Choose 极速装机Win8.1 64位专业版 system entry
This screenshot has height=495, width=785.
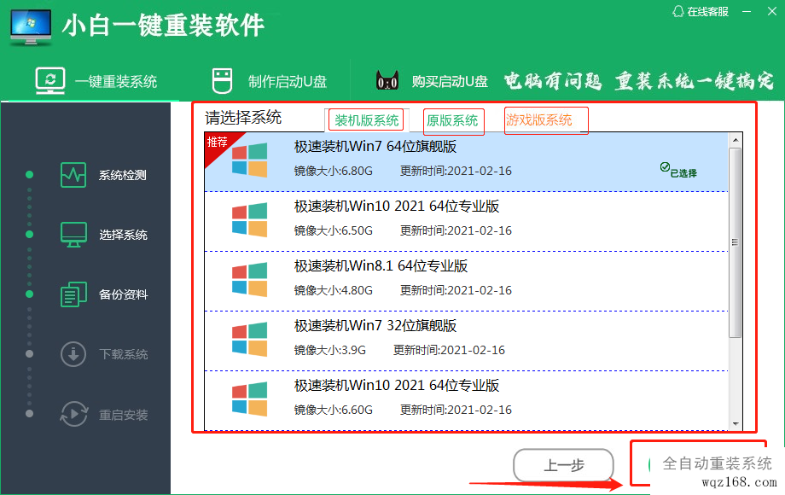[x=466, y=281]
